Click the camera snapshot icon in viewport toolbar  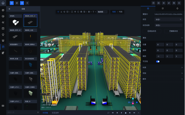coord(81,12)
